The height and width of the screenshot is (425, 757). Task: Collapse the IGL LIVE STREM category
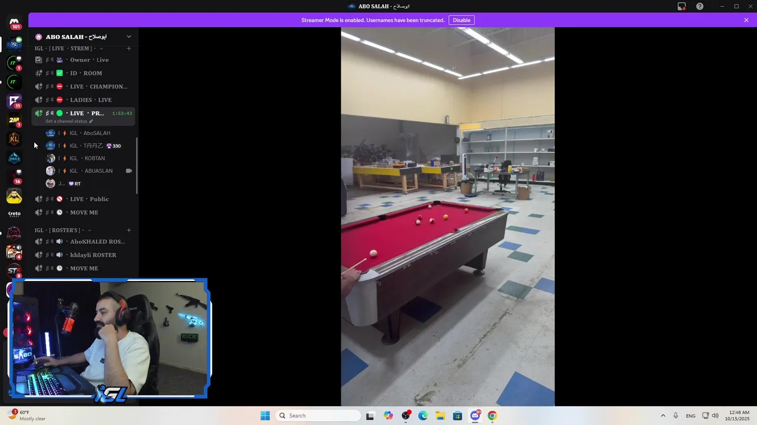point(101,48)
